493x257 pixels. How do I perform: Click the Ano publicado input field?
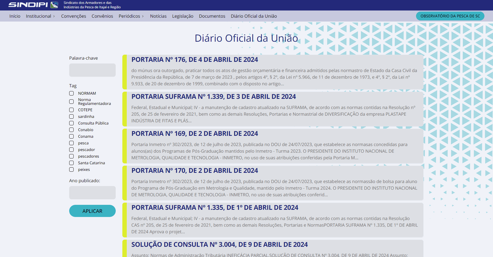[92, 193]
